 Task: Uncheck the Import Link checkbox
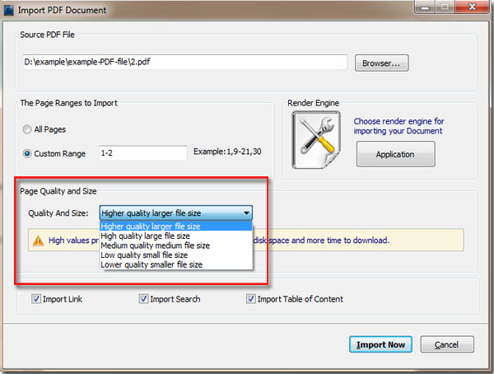[x=36, y=299]
